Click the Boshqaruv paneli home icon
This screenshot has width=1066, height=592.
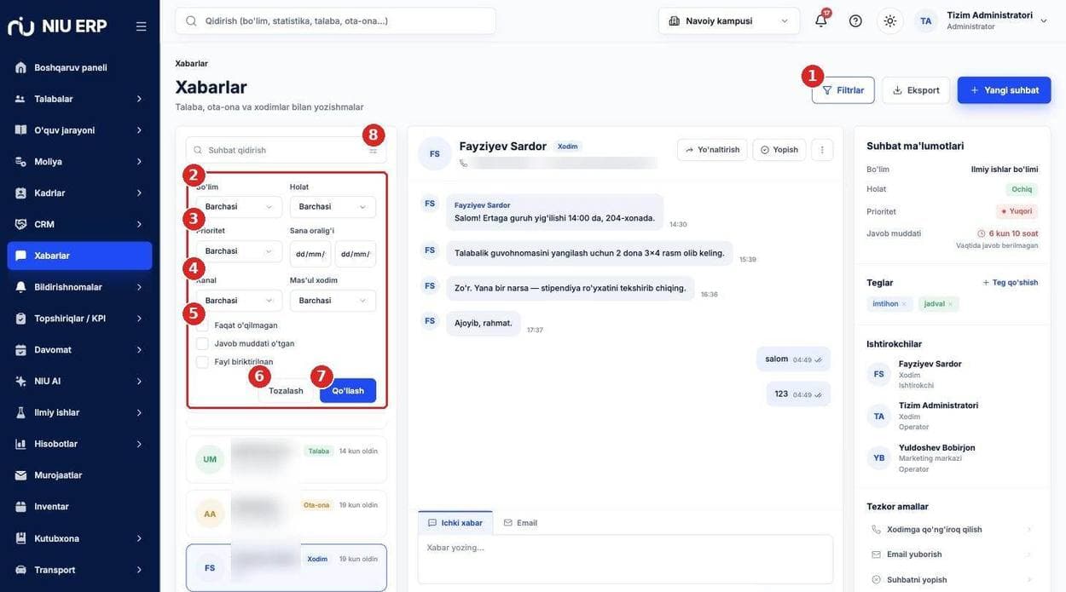[20, 67]
